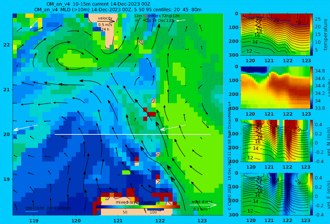Click depth tick '200' beside vel. N panel

234,148
